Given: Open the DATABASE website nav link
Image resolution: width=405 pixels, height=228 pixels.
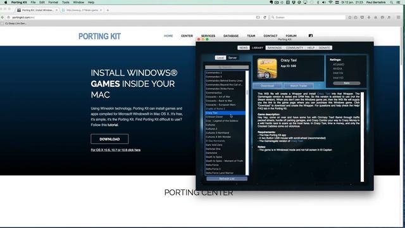Looking at the screenshot, I should (x=231, y=36).
